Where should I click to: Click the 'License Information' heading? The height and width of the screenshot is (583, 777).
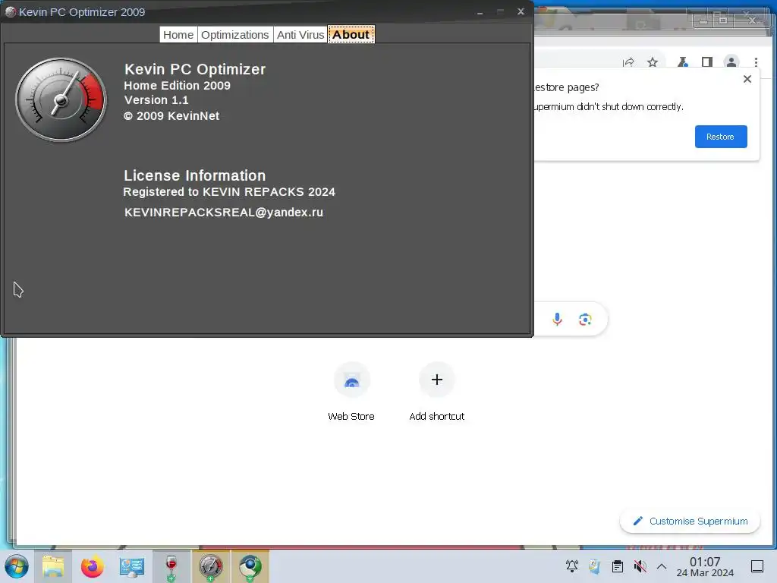click(195, 175)
